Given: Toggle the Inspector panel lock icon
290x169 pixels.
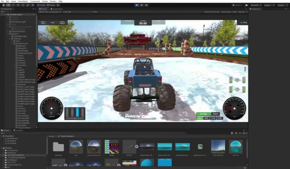Looking at the screenshot, I should click(x=285, y=9).
